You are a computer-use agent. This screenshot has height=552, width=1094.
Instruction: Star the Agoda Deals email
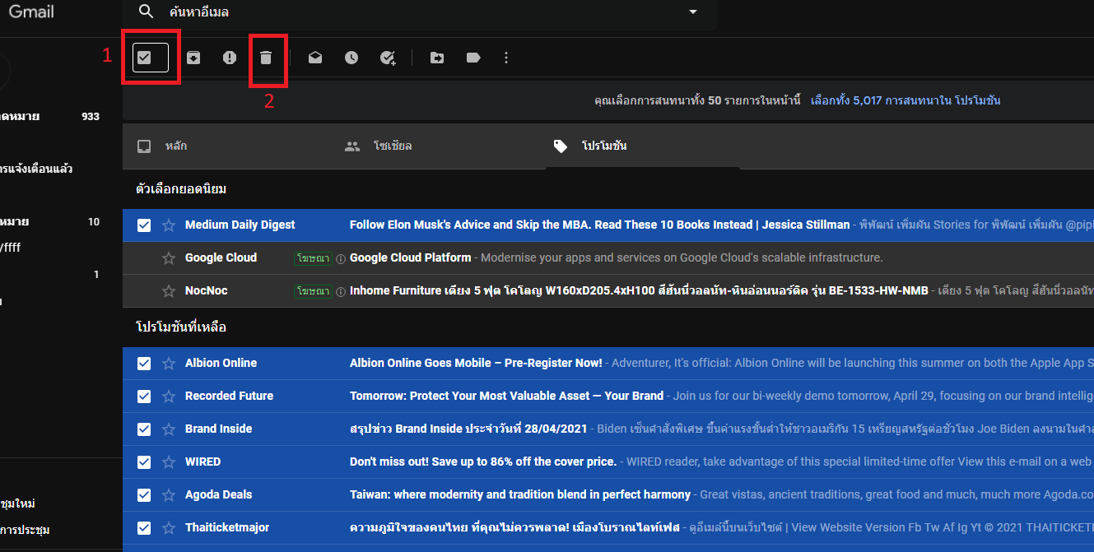pos(169,494)
